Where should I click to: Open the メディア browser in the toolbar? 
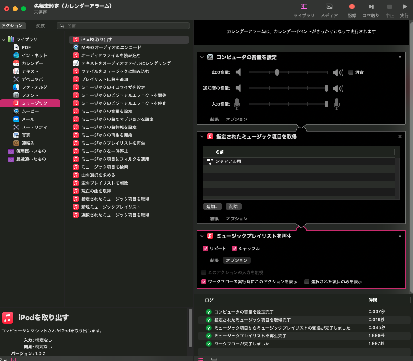pos(329,10)
